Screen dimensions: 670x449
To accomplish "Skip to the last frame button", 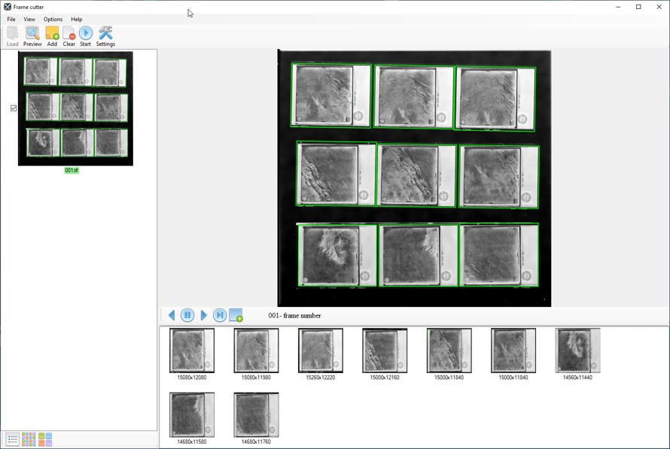I will coord(220,315).
